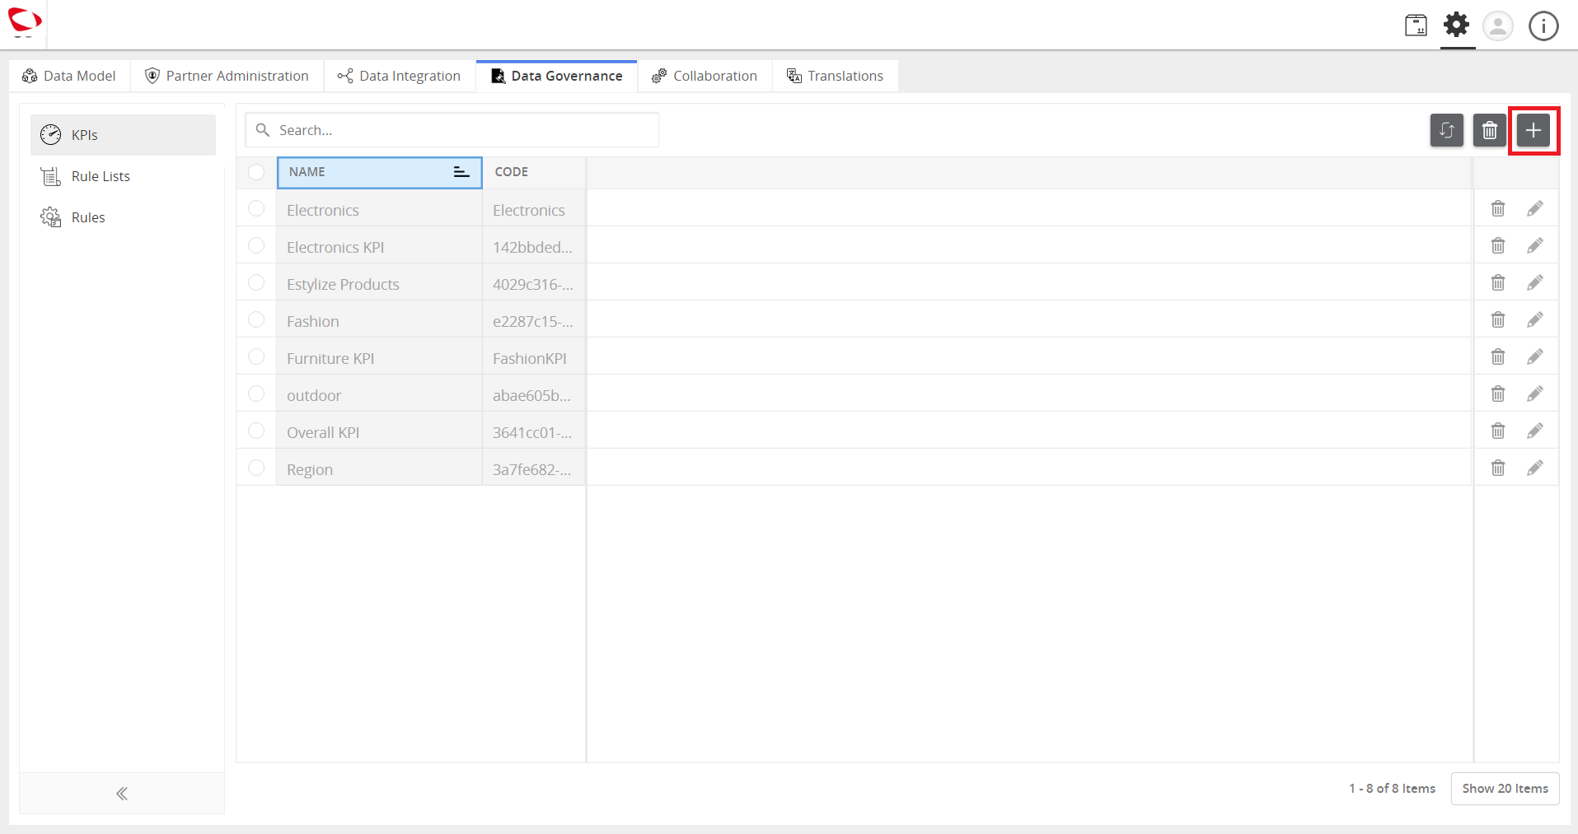Edit the Electronics row
The width and height of the screenshot is (1578, 834).
[x=1535, y=208]
